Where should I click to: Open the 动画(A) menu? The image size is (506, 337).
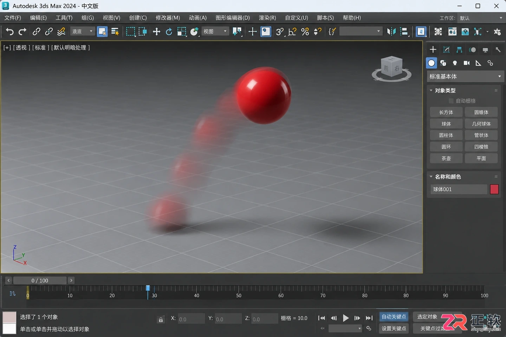[198, 18]
